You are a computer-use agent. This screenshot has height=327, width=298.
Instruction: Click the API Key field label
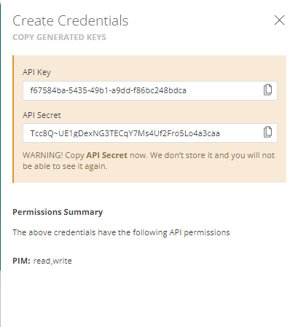36,72
